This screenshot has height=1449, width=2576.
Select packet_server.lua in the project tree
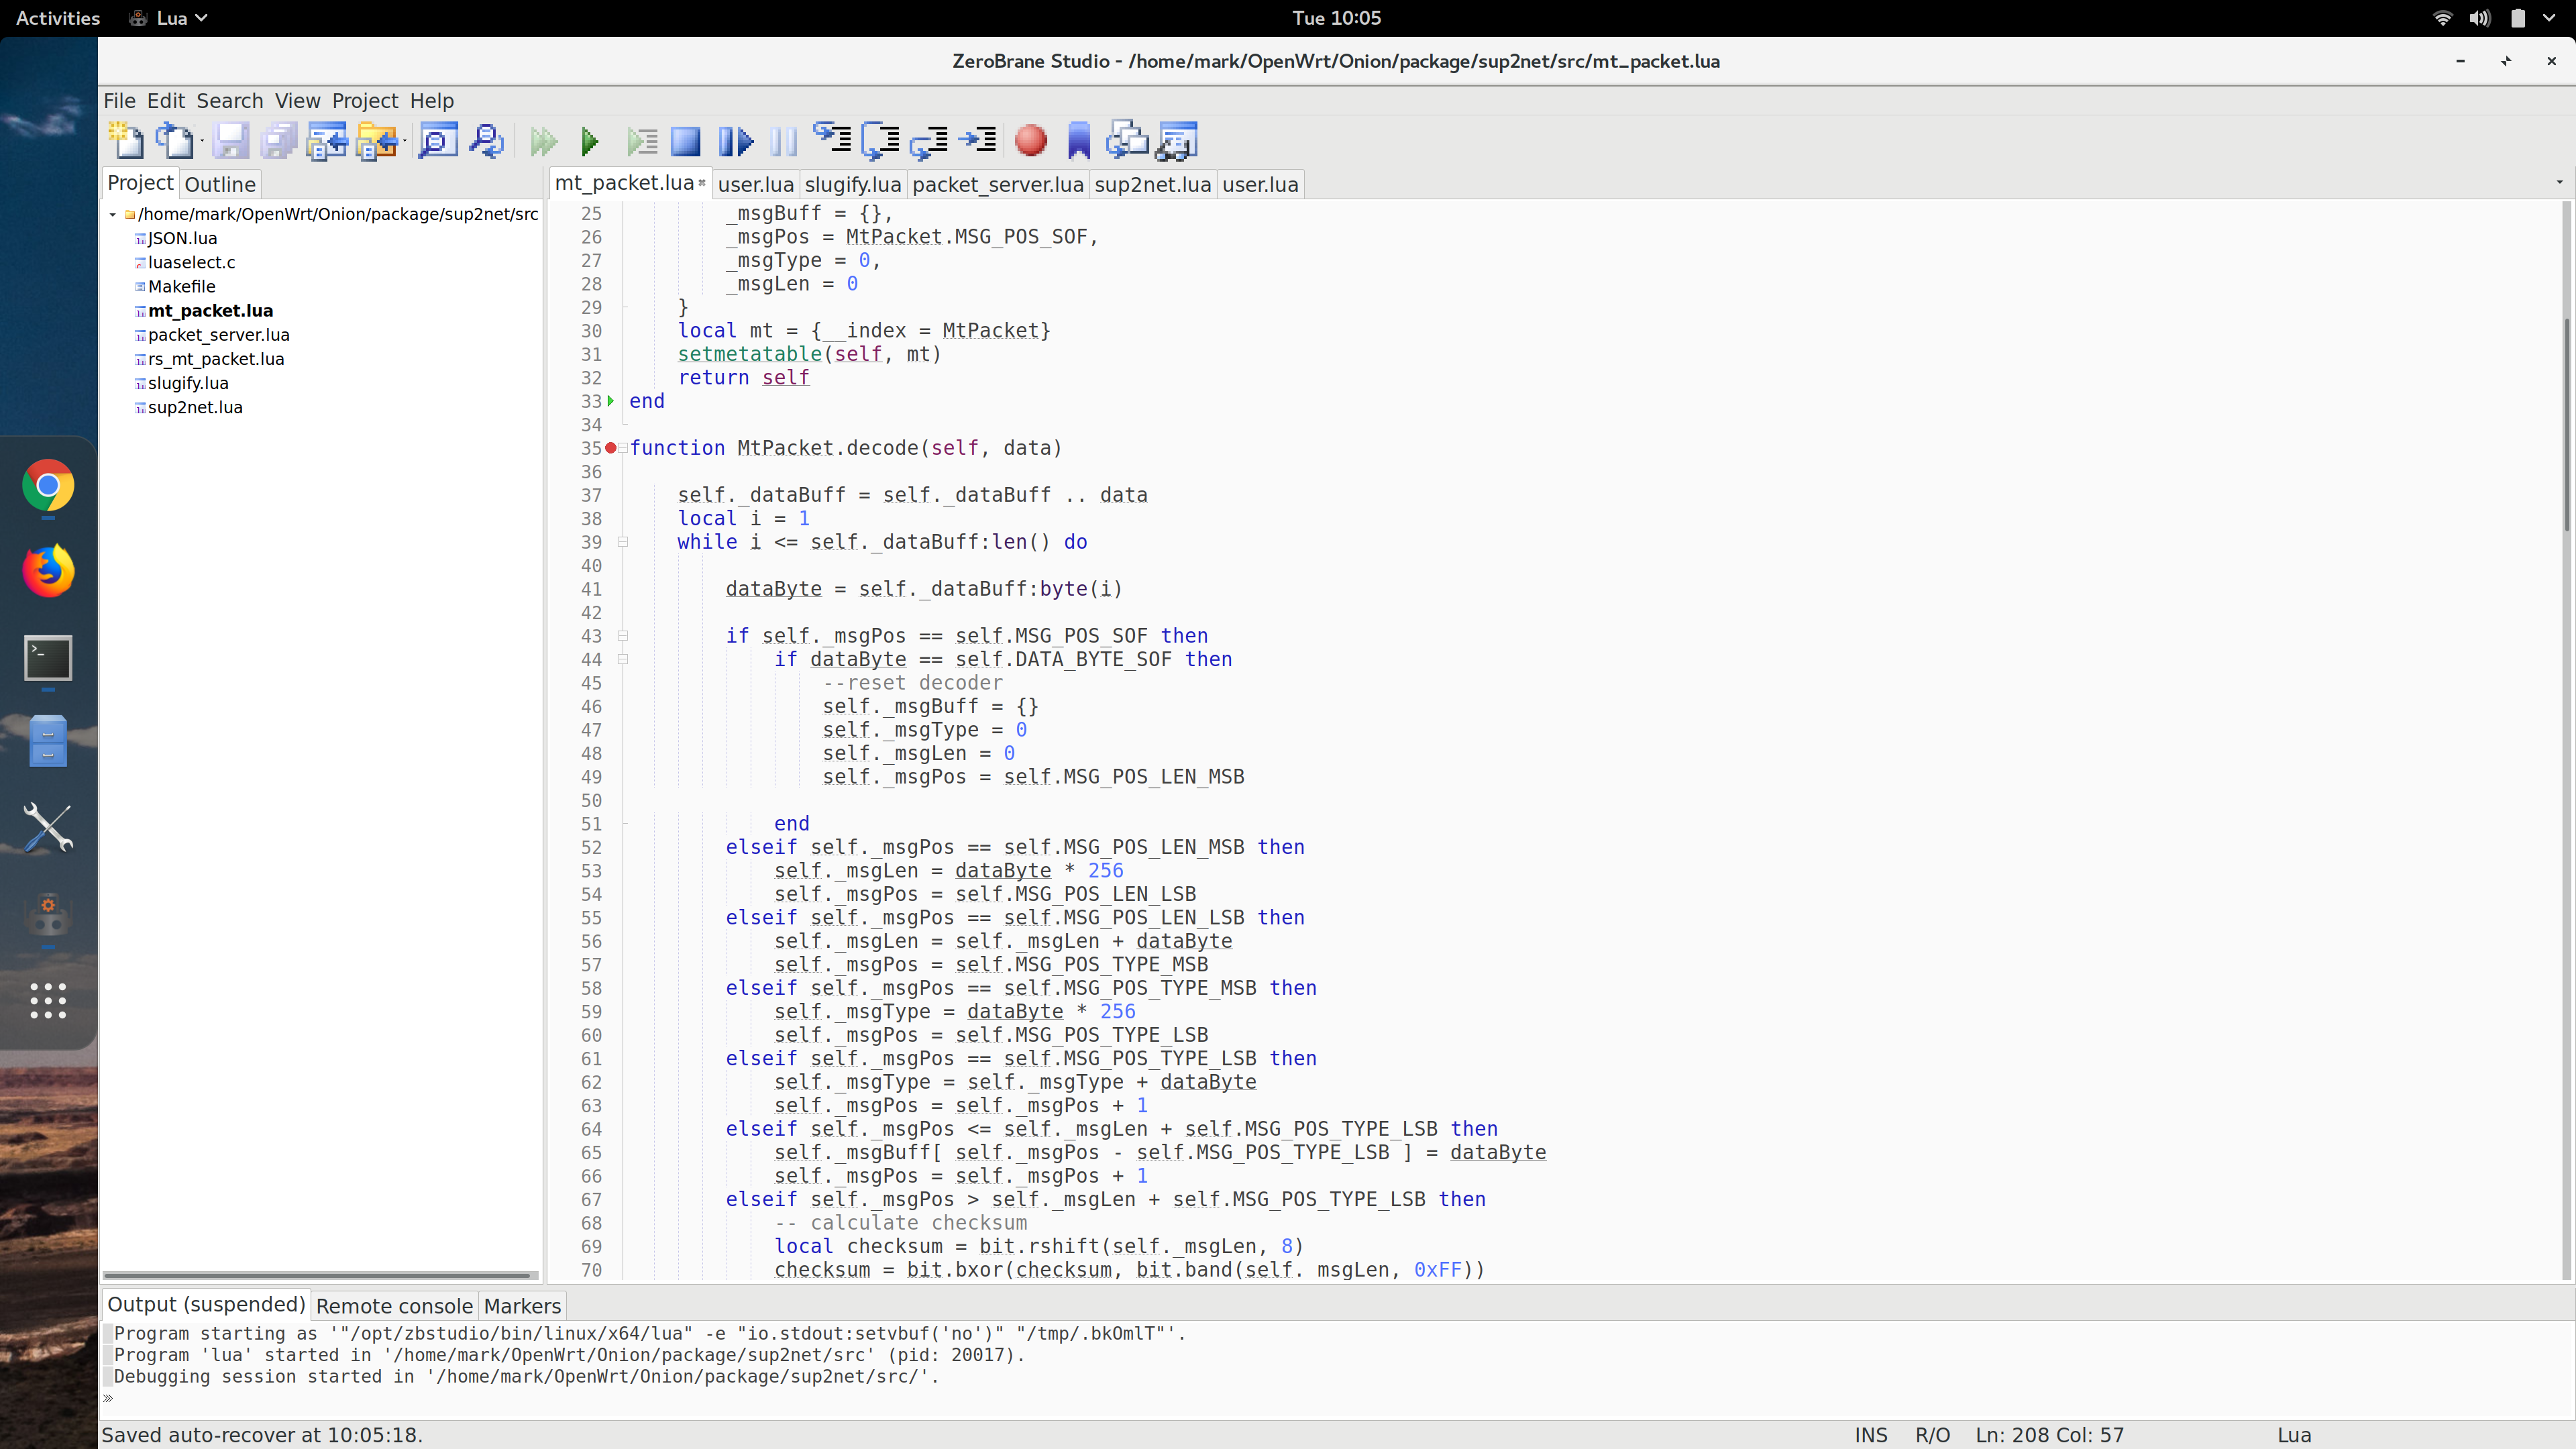click(x=218, y=334)
